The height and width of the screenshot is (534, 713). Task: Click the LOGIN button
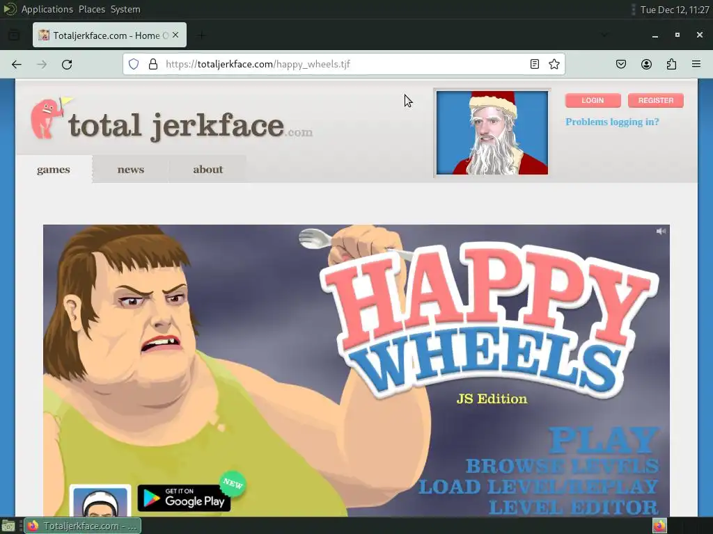click(x=593, y=100)
